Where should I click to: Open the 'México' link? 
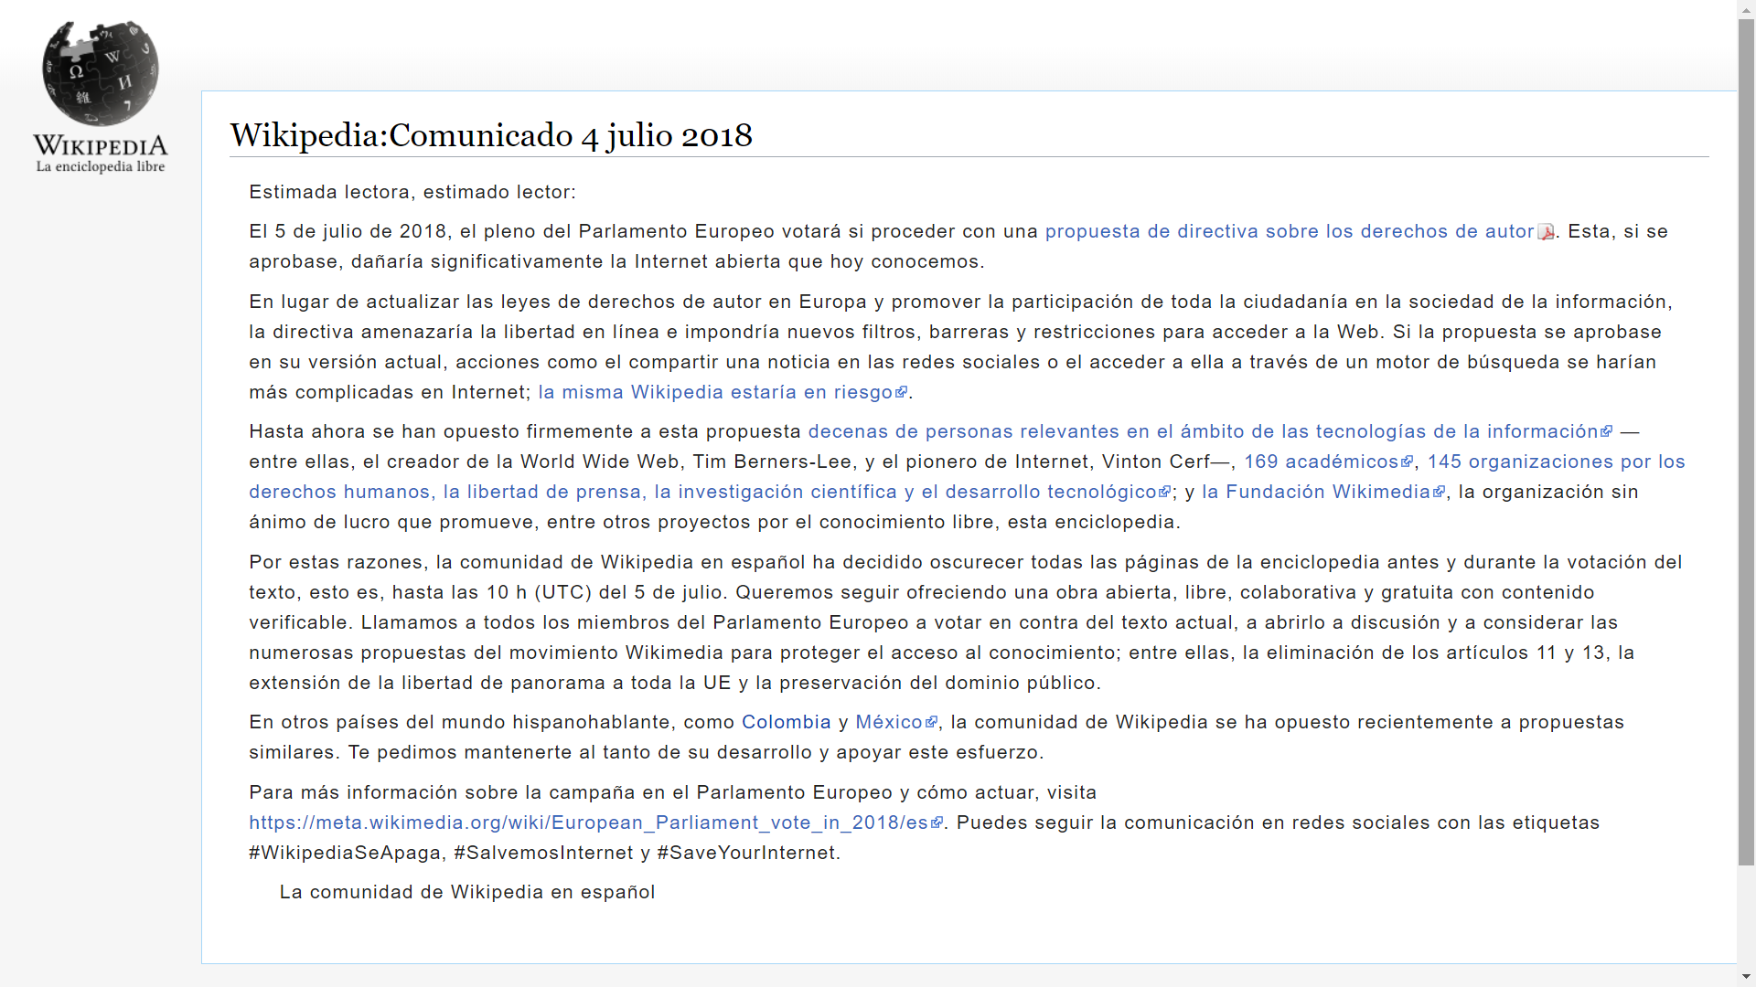tap(889, 722)
